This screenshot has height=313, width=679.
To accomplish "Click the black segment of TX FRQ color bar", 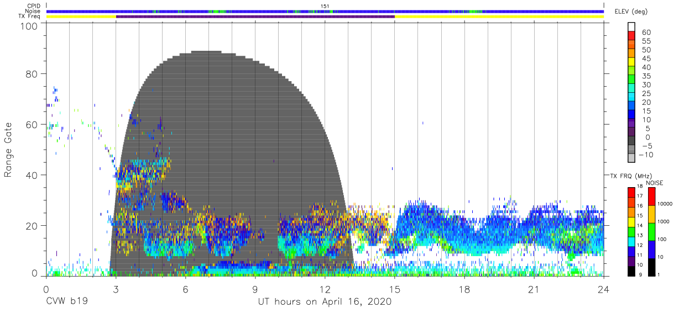I will (x=632, y=270).
